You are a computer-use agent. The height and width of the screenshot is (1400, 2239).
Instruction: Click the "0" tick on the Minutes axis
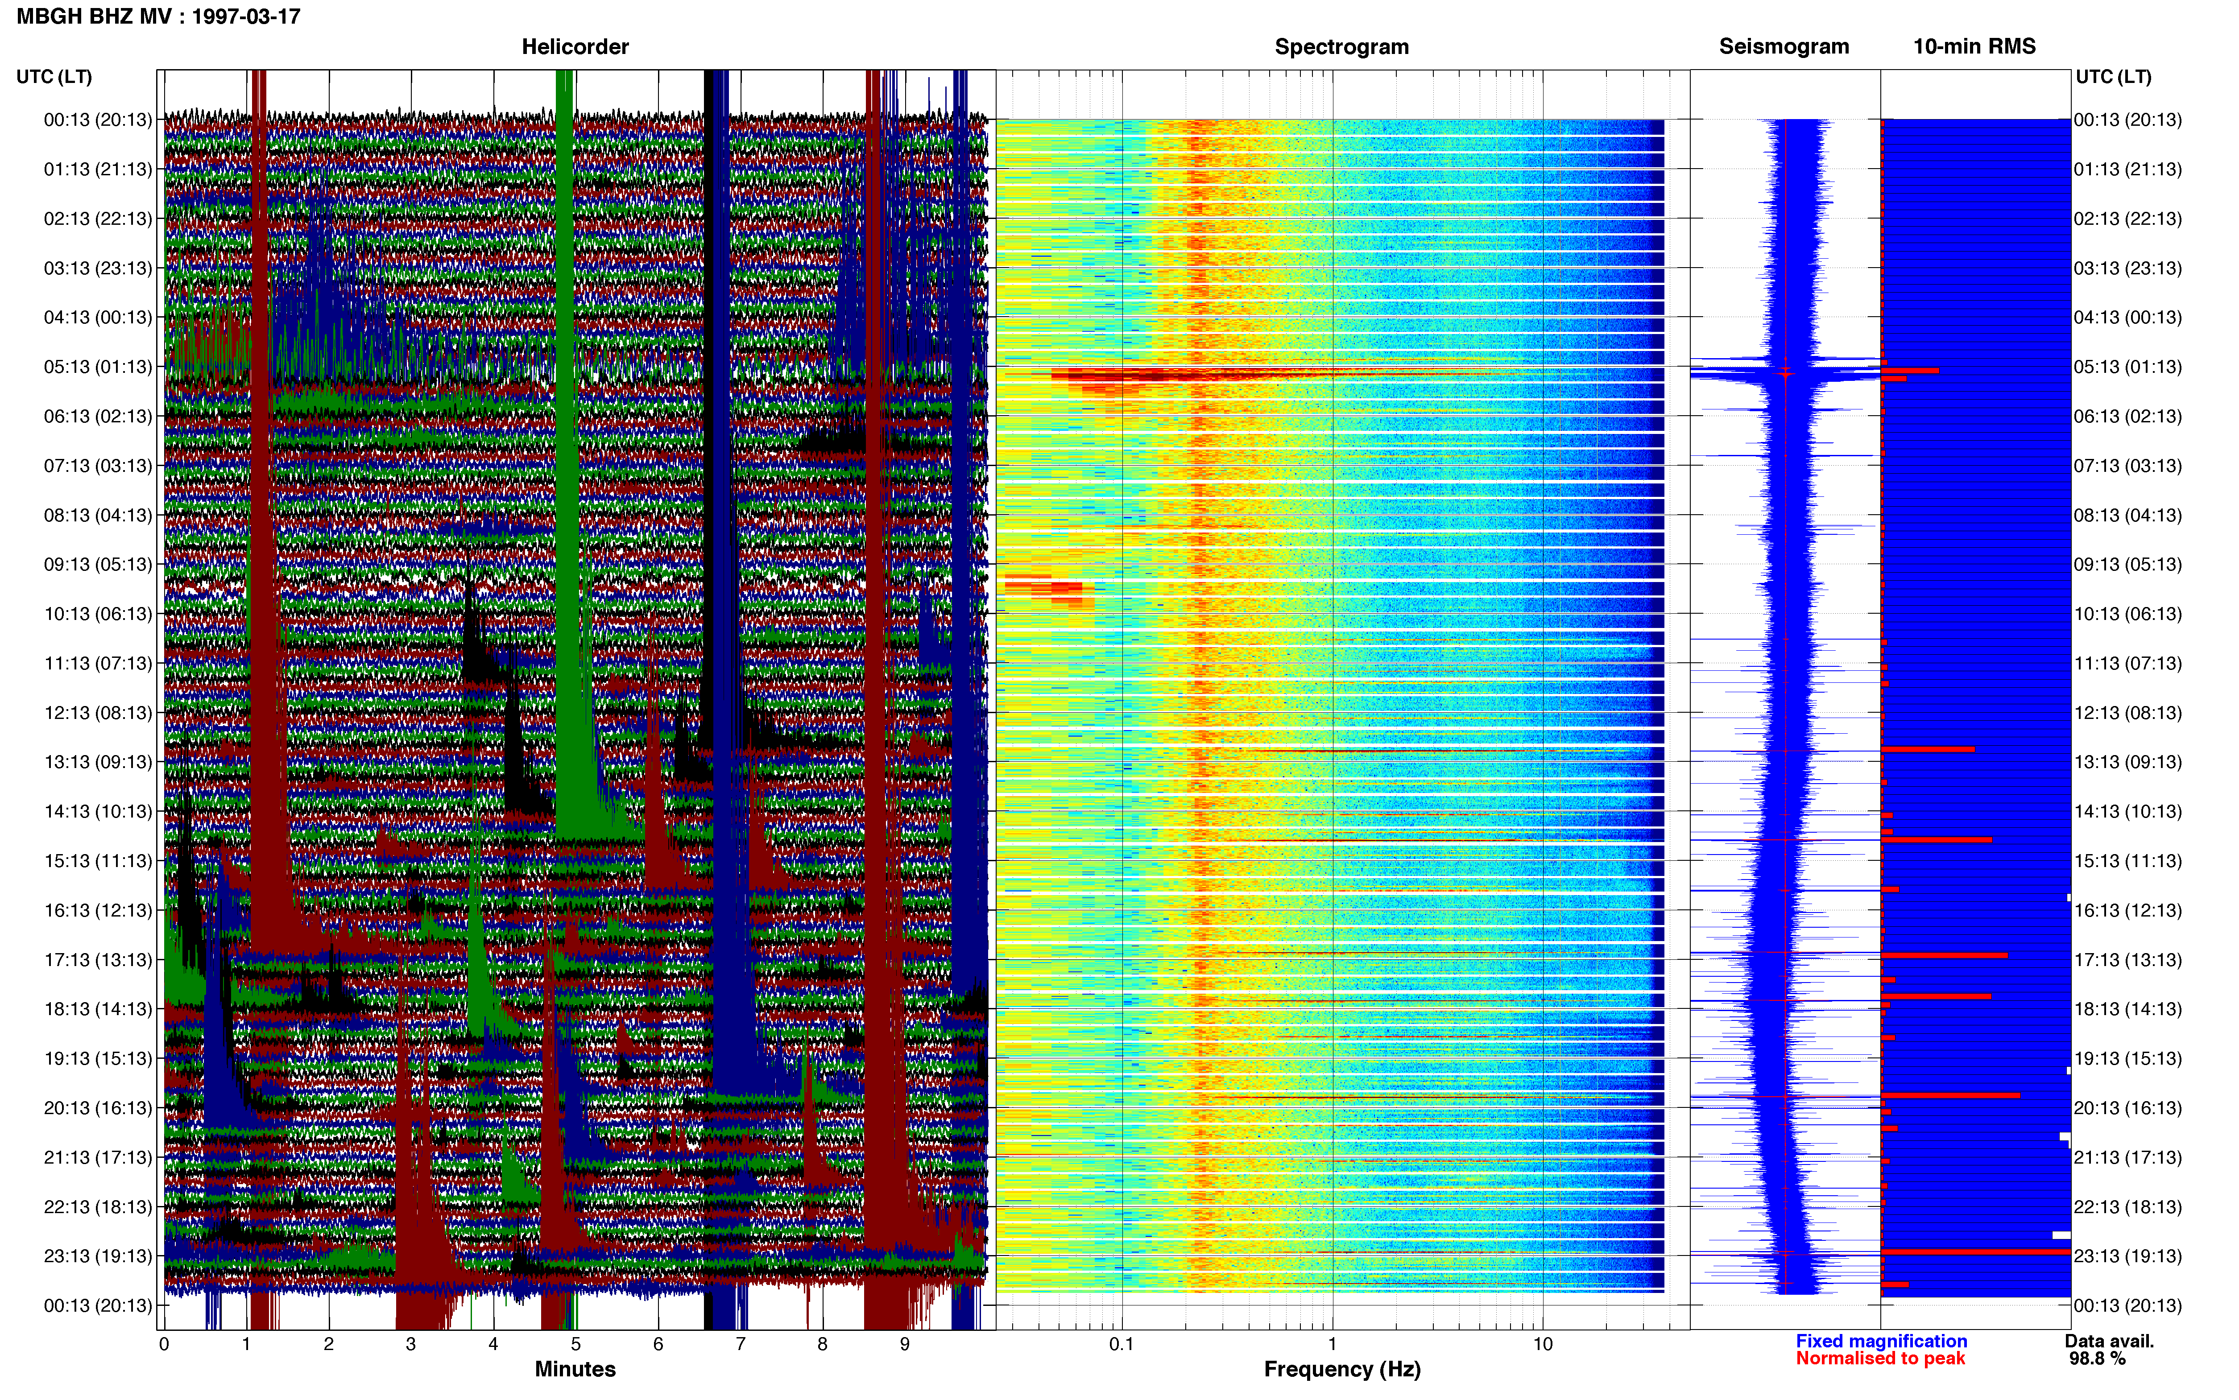[164, 1343]
